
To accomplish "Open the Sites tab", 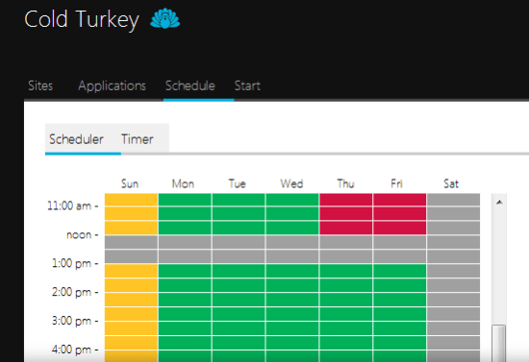I will 40,85.
